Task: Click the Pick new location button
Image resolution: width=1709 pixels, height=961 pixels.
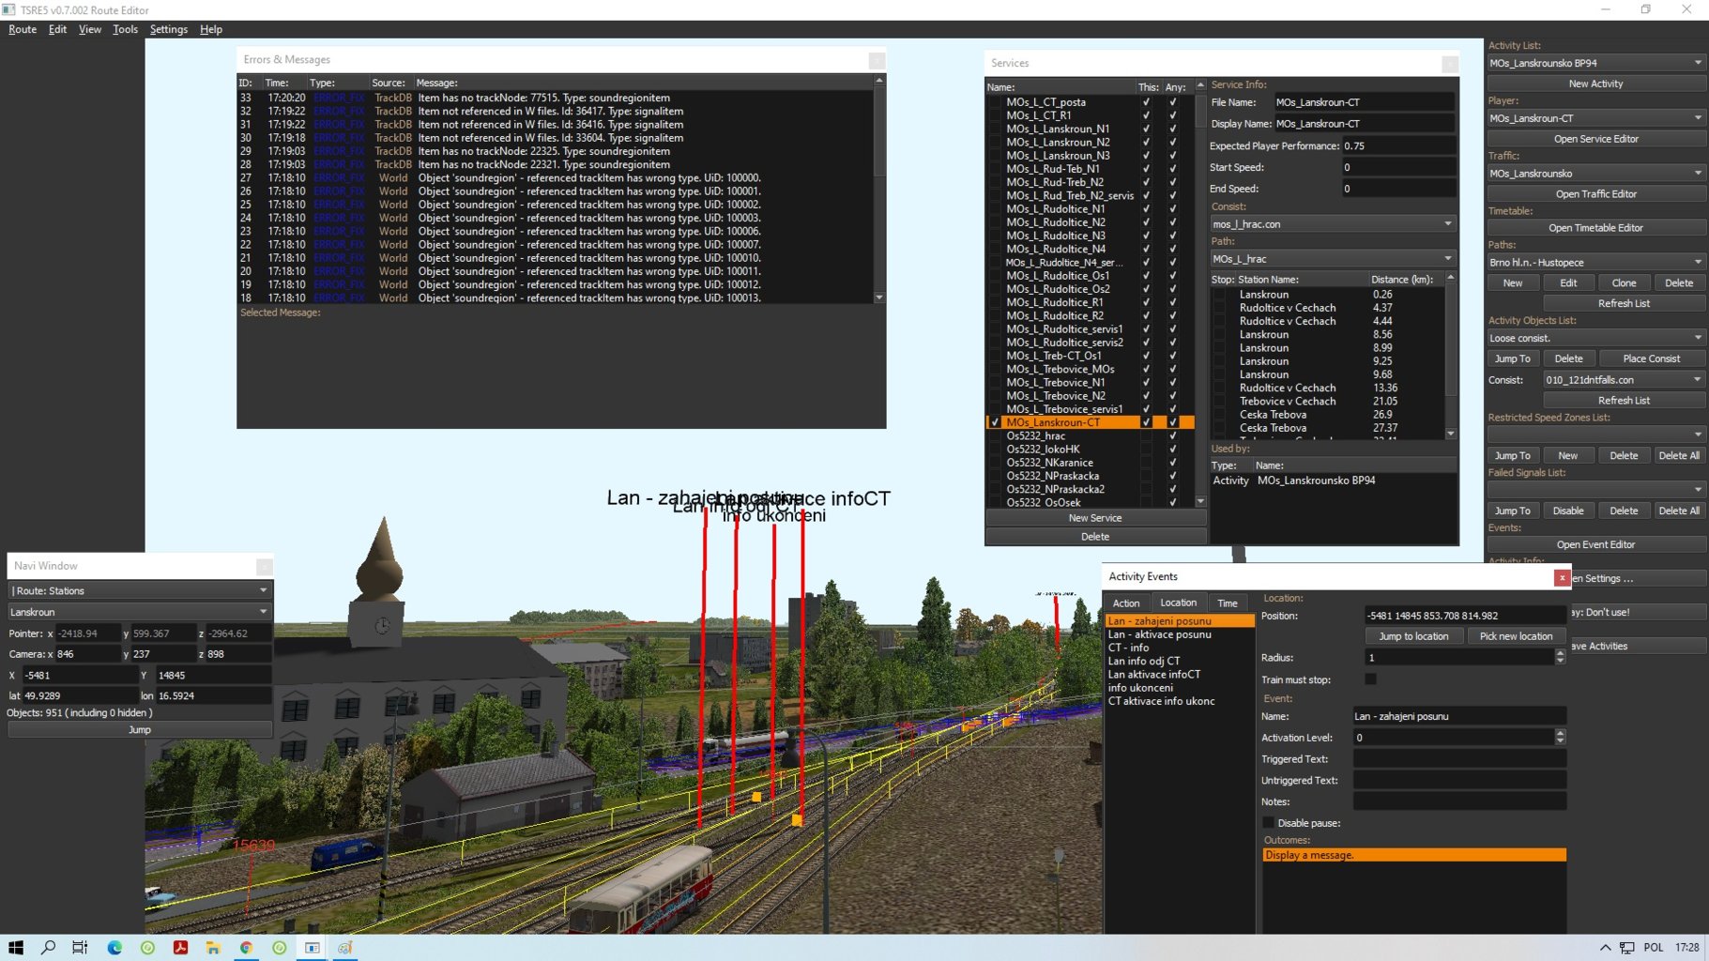Action: pos(1515,636)
